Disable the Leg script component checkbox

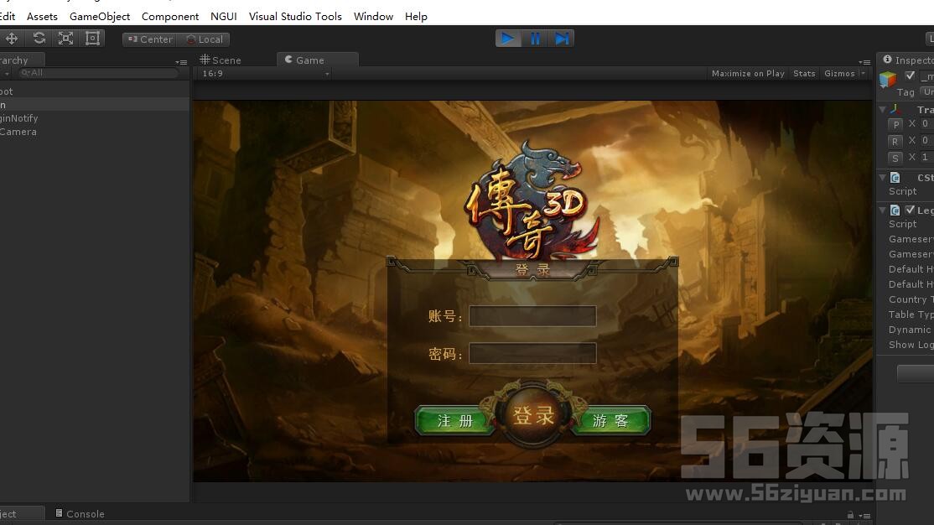tap(910, 211)
